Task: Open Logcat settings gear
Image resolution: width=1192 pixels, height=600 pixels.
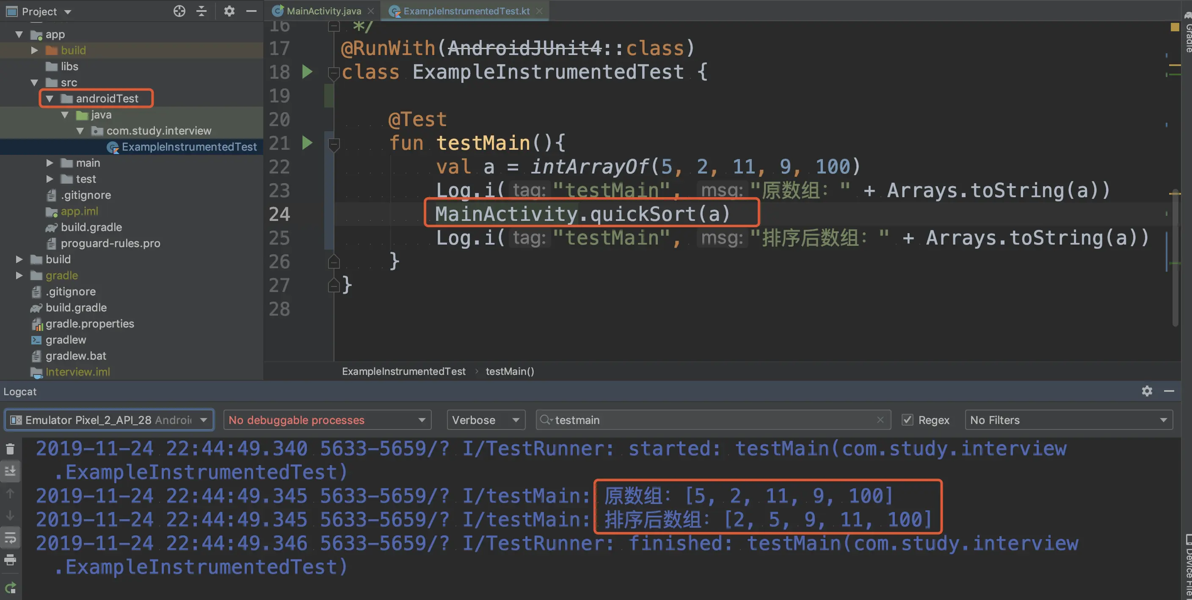Action: pyautogui.click(x=1147, y=391)
